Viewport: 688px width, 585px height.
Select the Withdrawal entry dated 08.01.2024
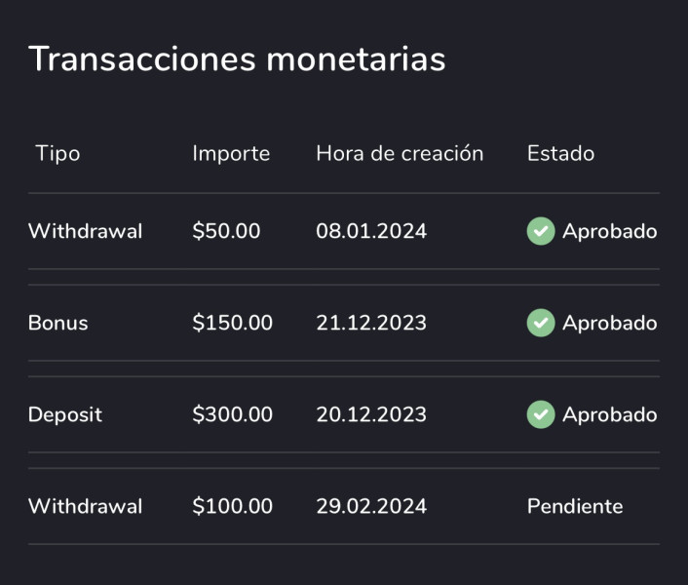click(85, 231)
